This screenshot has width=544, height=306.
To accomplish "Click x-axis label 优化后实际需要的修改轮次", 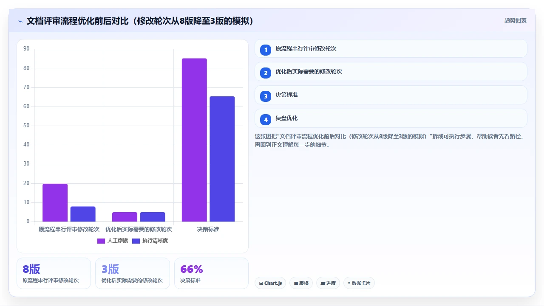I will tap(139, 229).
